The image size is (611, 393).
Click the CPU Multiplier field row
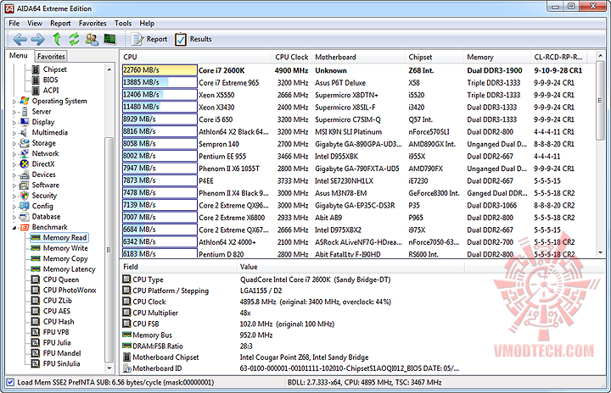292,313
